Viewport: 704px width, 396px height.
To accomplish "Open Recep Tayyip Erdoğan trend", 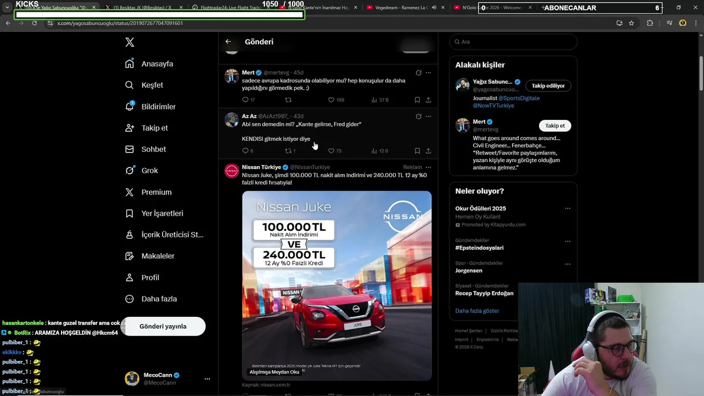I will pyautogui.click(x=484, y=293).
